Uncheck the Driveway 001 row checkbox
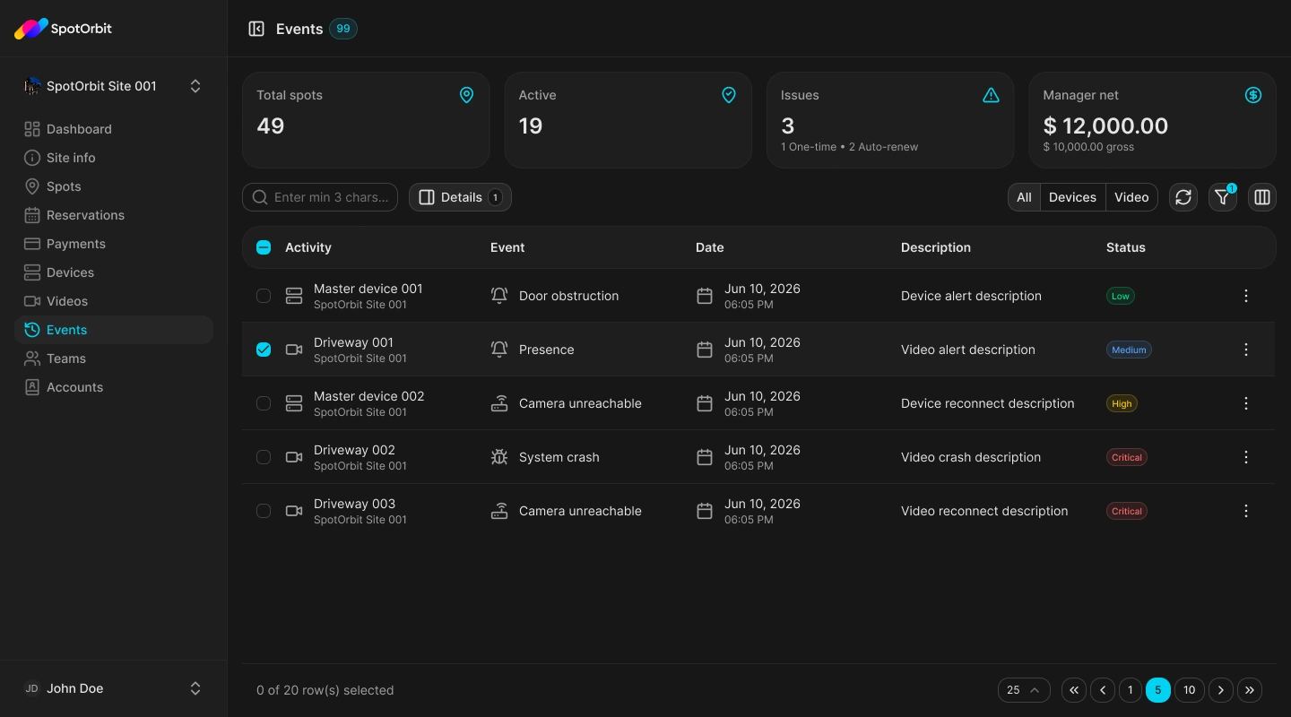Image resolution: width=1291 pixels, height=717 pixels. (x=264, y=350)
